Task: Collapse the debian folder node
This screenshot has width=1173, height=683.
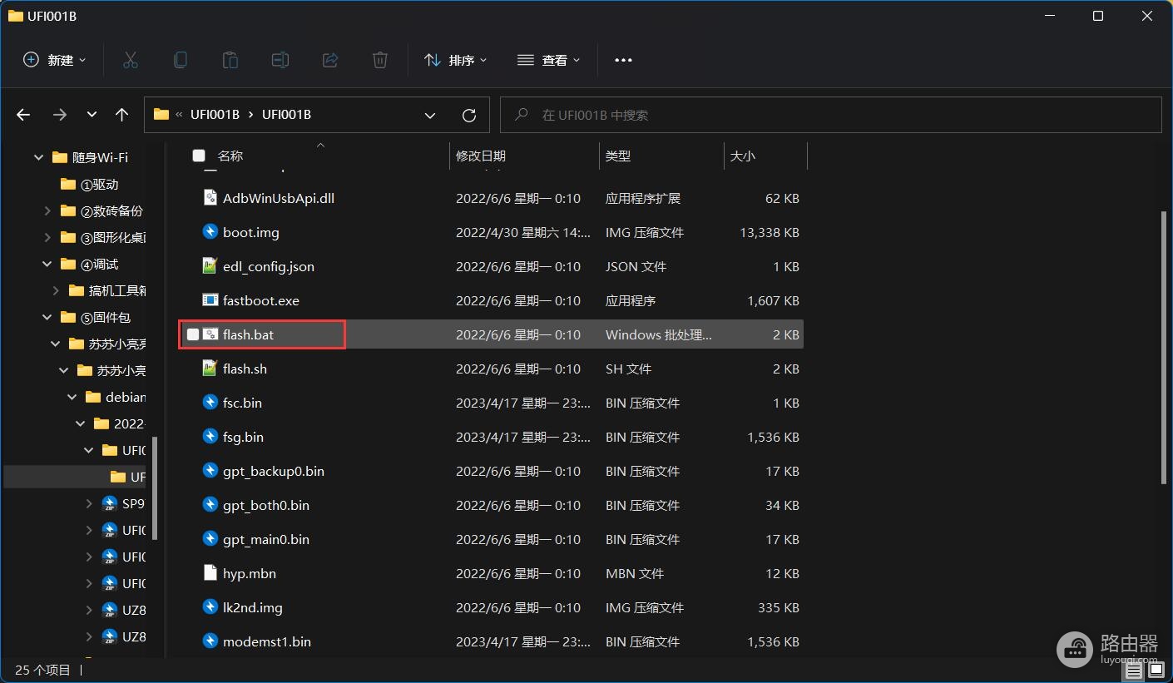Action: [72, 397]
